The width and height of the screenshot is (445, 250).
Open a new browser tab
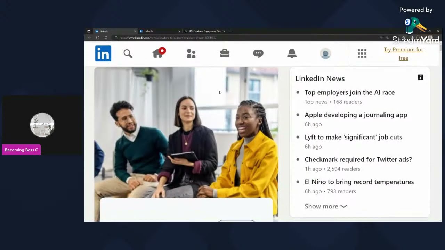coord(230,31)
